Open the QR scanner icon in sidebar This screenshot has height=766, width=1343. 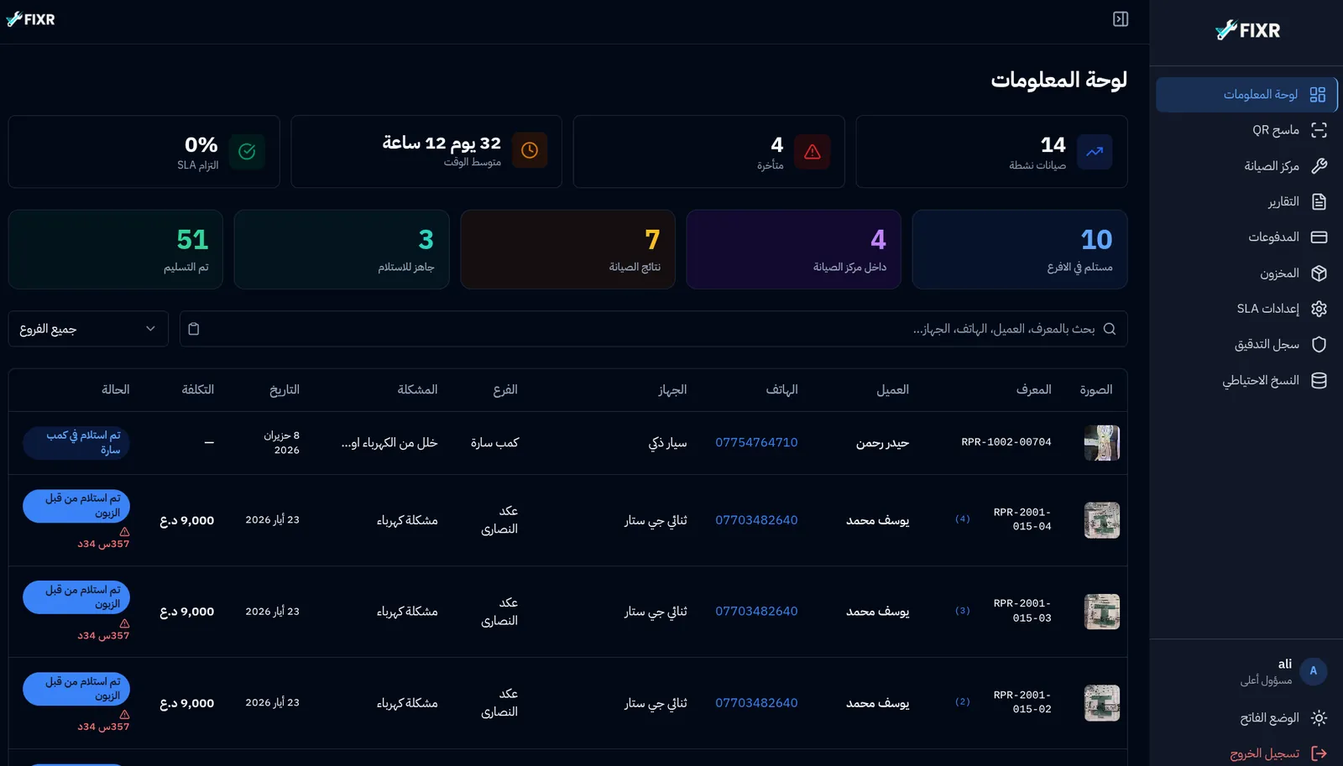click(x=1319, y=130)
